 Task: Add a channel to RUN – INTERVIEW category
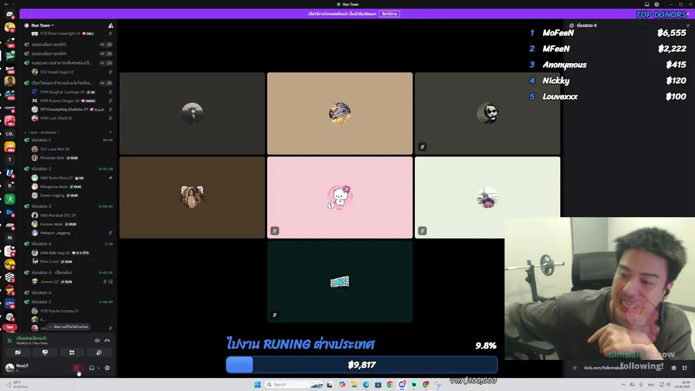[110, 132]
